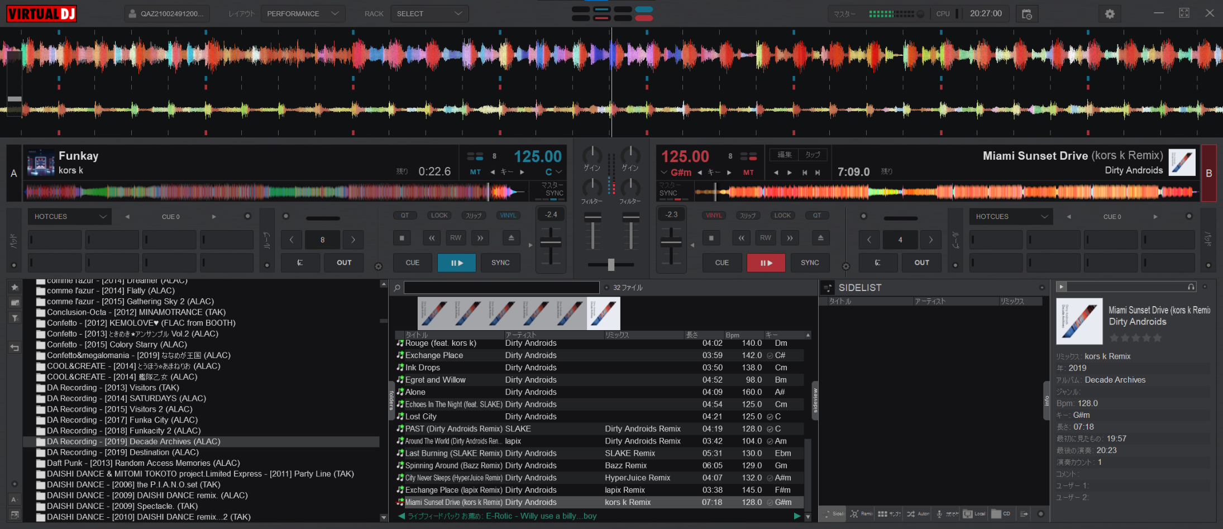This screenshot has width=1223, height=529.
Task: Click the back arrow icon in browser sidebar
Action: point(15,347)
